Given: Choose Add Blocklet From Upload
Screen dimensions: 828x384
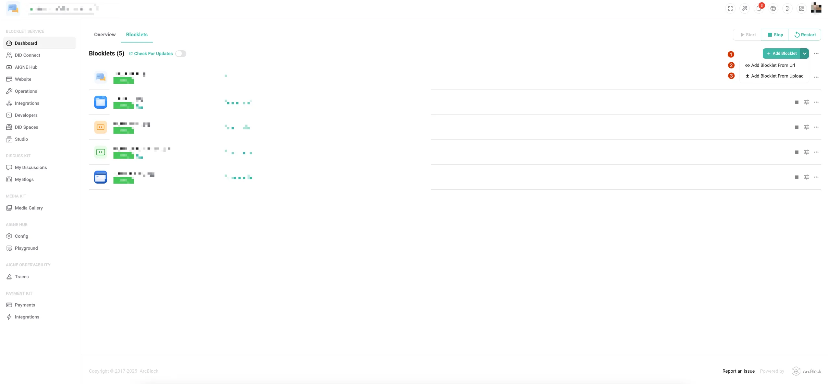Looking at the screenshot, I should coord(777,76).
